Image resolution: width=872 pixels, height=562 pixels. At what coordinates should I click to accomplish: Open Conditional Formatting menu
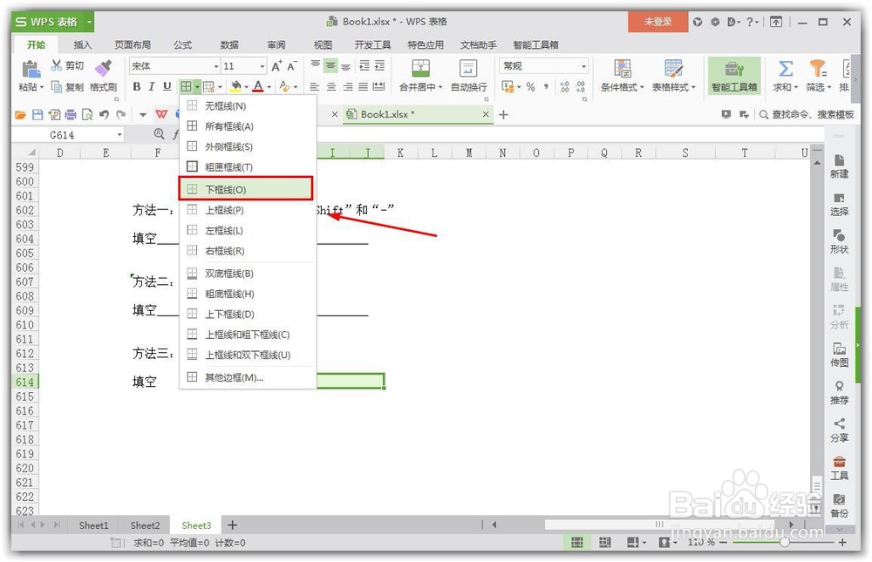[x=623, y=87]
